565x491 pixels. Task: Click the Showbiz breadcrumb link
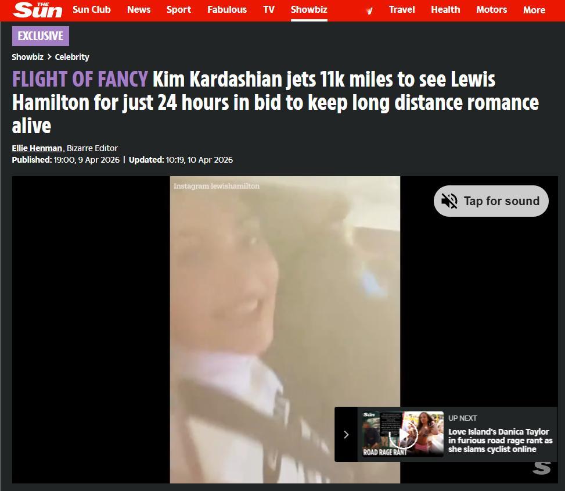pos(28,57)
